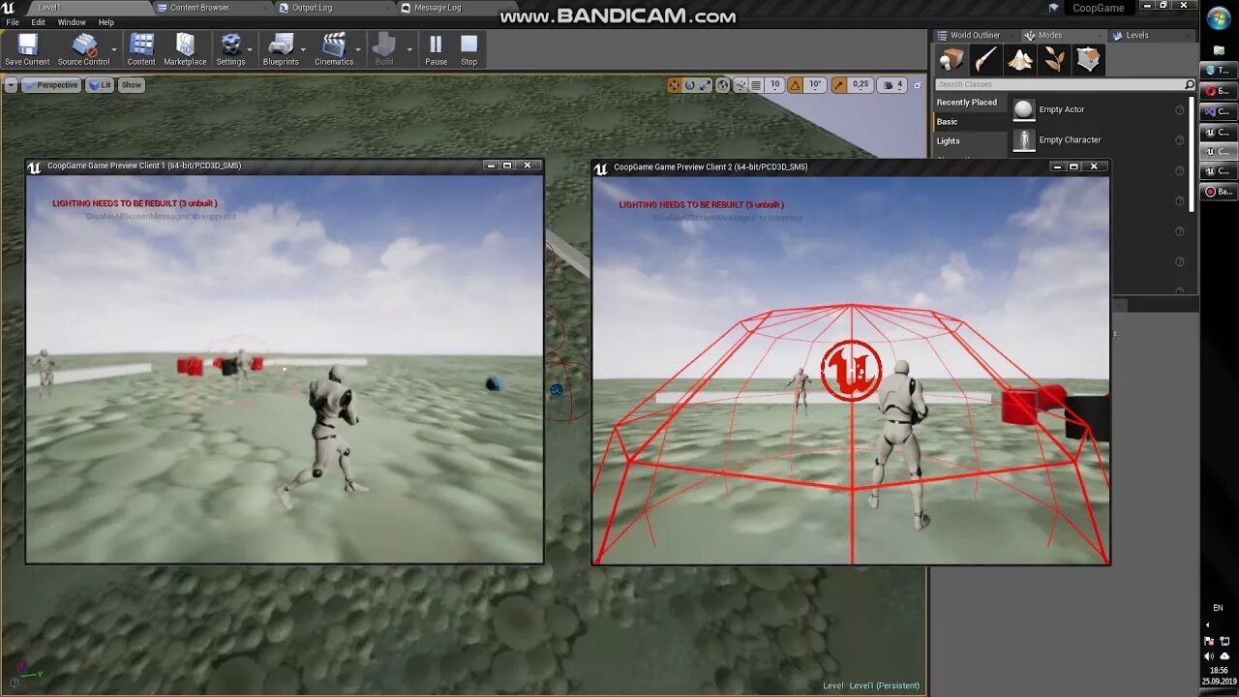This screenshot has height=697, width=1239.
Task: Open the viewport Show menu
Action: [132, 85]
